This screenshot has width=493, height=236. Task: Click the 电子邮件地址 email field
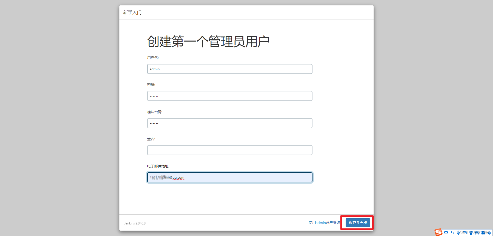[230, 177]
